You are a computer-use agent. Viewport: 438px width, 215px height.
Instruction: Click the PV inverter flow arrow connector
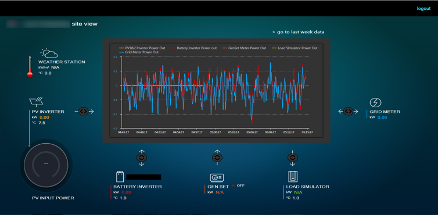(84, 111)
